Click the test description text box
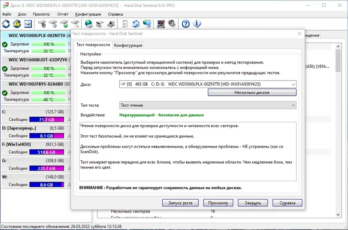 (x=188, y=151)
